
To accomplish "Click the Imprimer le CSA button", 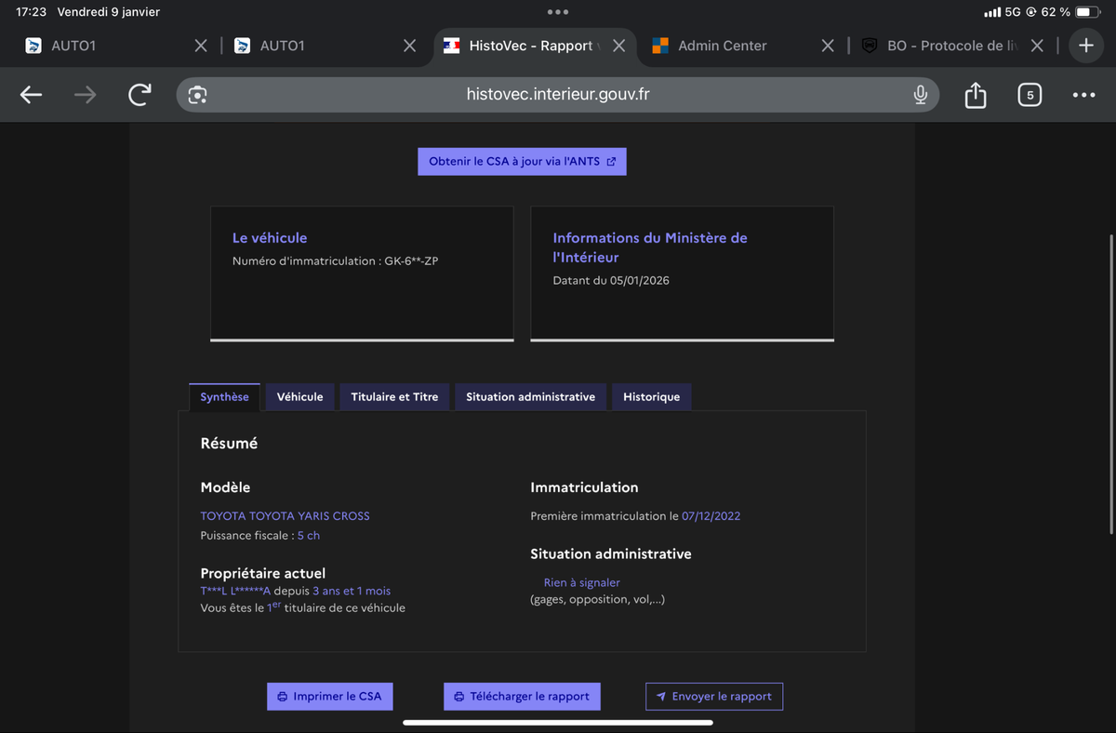I will [x=330, y=697].
